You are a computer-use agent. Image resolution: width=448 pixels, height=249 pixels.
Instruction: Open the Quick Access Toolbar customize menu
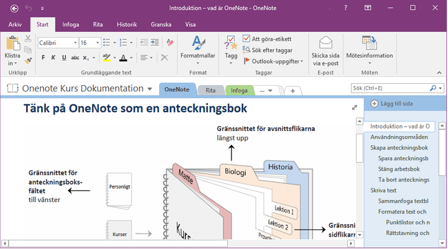coord(42,9)
